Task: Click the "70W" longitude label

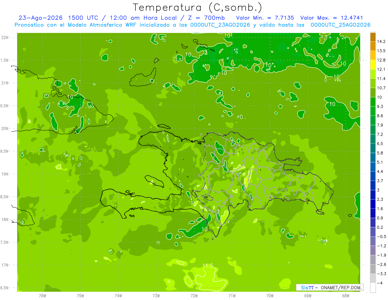Action: 270,296
